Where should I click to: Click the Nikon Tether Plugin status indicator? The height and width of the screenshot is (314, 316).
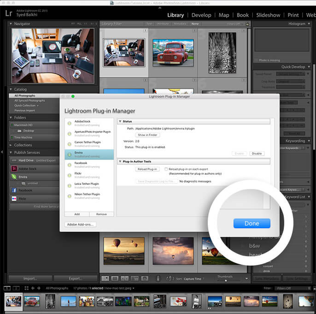[69, 196]
